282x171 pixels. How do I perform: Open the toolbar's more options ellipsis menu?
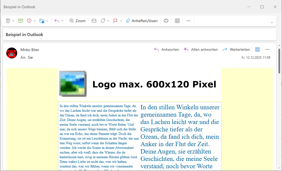tap(188, 21)
